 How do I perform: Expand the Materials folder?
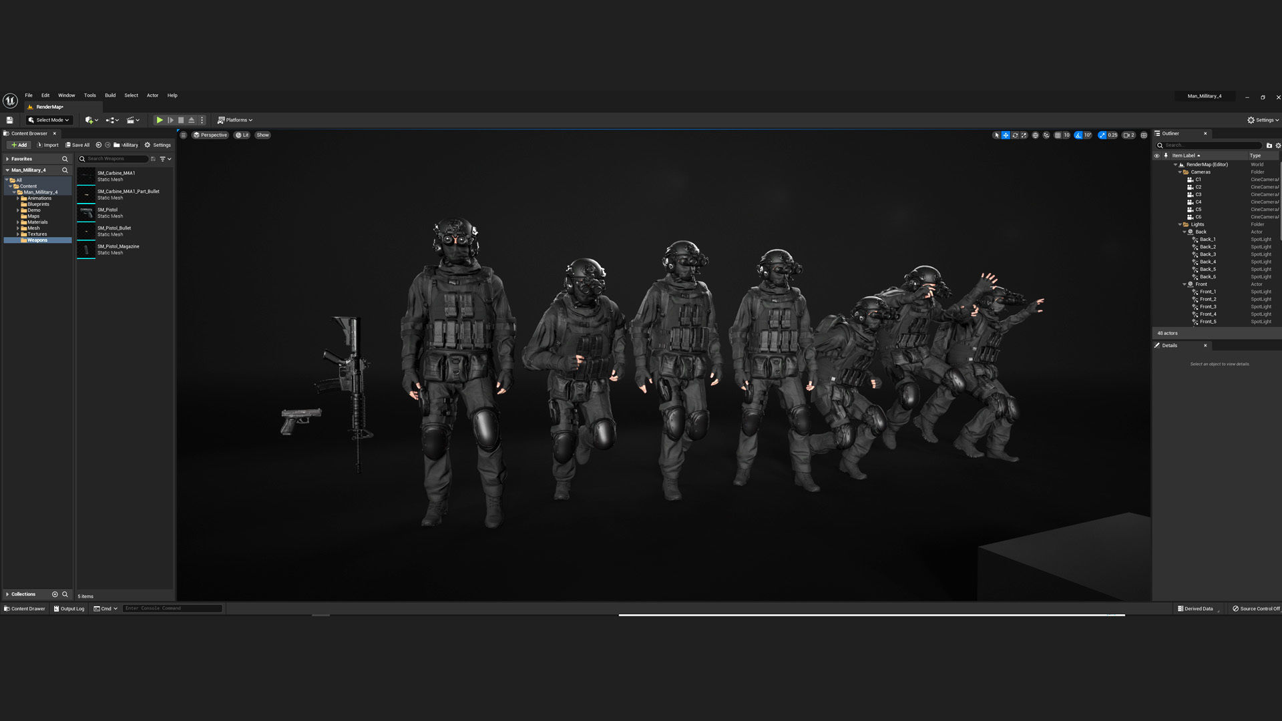(x=18, y=222)
